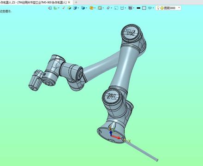Click the blue shaded cube display icon
203x166 pixels.
pyautogui.click(x=75, y=8)
